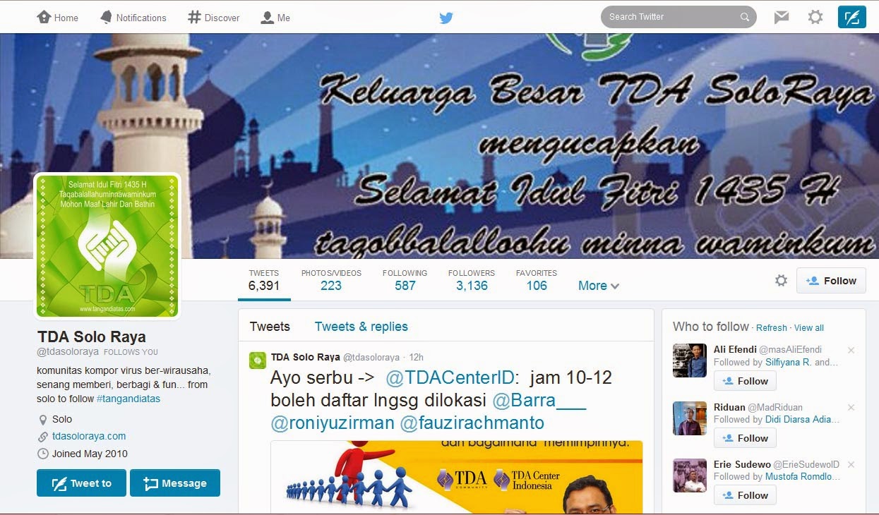Open the Silfiyana R. follower link
879x515 pixels.
(790, 362)
